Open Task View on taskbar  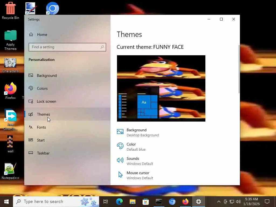105,202
